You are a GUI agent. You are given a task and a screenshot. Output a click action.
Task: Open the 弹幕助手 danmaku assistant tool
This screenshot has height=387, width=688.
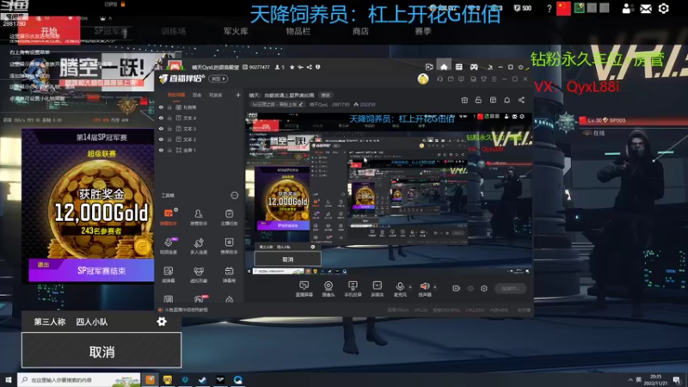point(169,217)
